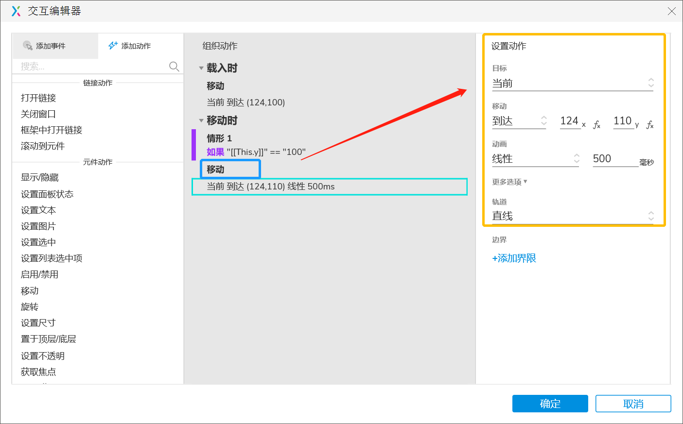The width and height of the screenshot is (683, 424).
Task: Collapse the 移动时 event
Action: point(201,121)
